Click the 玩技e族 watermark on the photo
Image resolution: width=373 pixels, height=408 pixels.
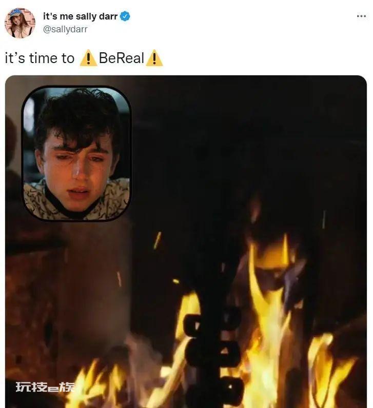45,387
